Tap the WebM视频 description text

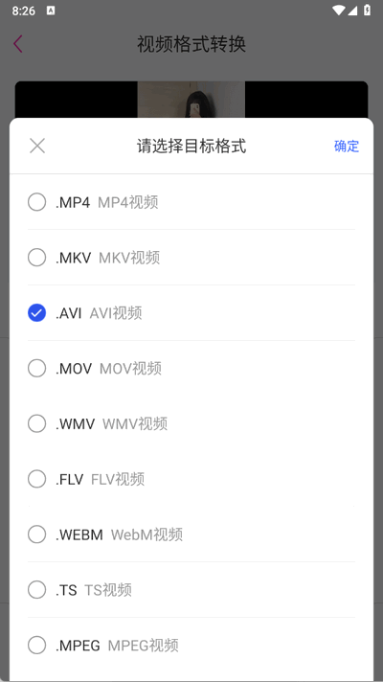[146, 534]
